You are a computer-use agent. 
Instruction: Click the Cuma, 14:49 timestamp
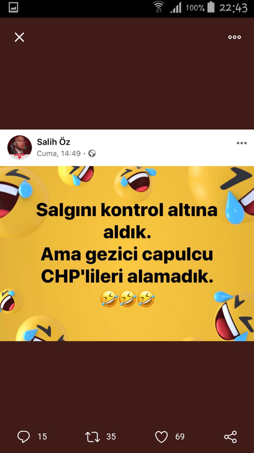click(59, 154)
